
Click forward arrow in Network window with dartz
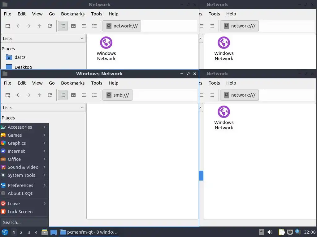(29, 26)
